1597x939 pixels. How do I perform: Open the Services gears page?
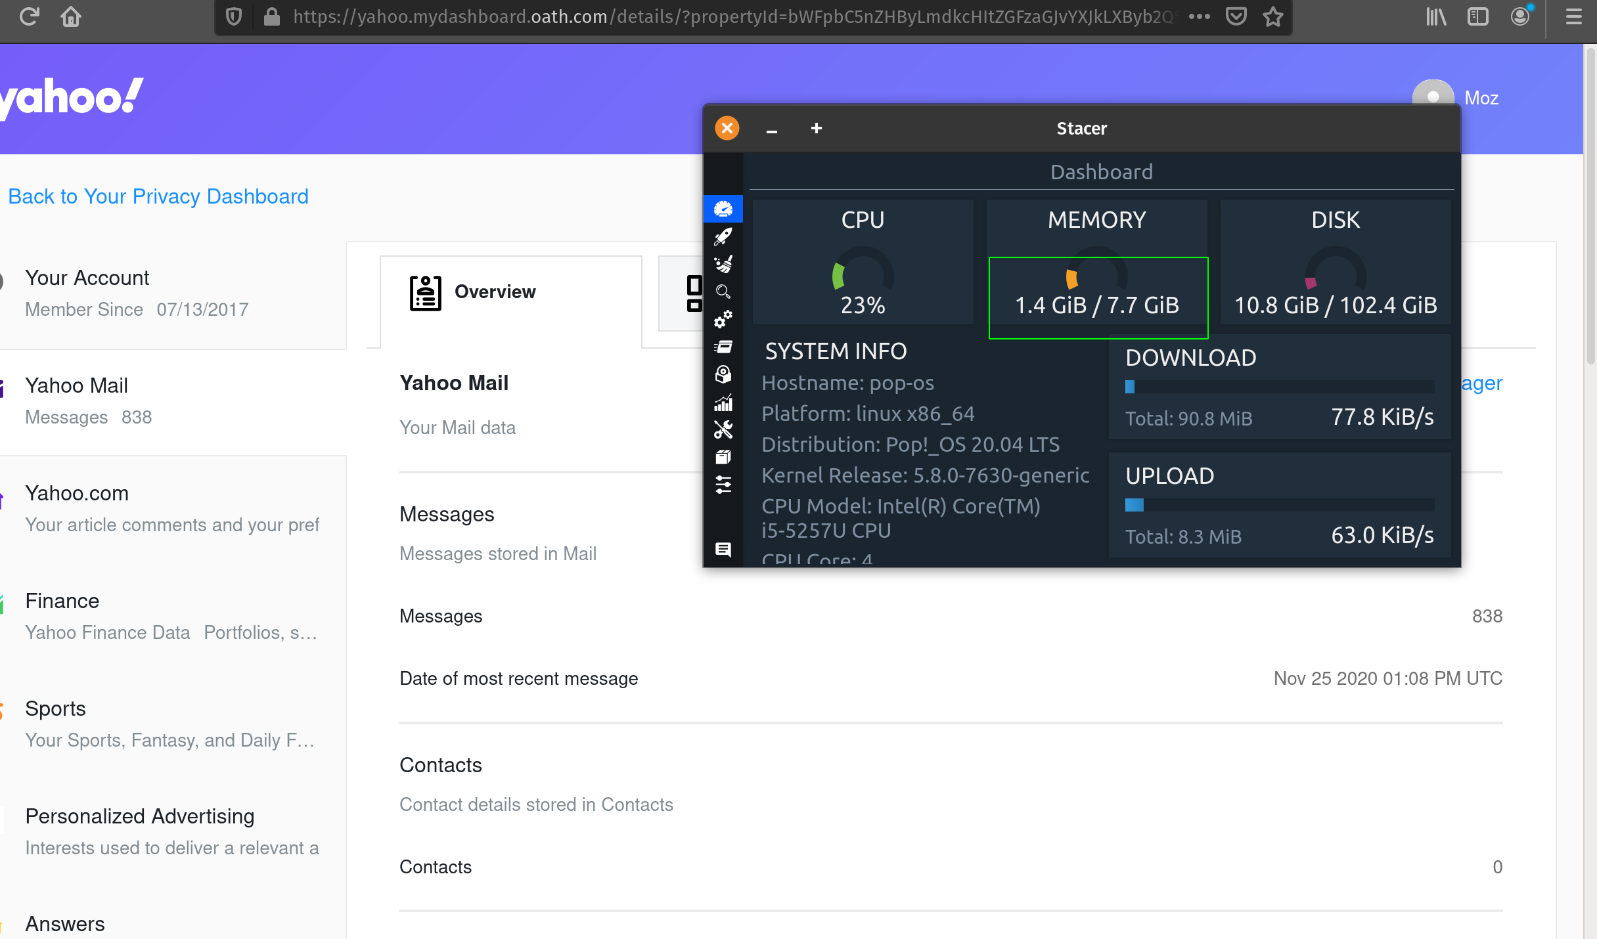click(x=723, y=318)
